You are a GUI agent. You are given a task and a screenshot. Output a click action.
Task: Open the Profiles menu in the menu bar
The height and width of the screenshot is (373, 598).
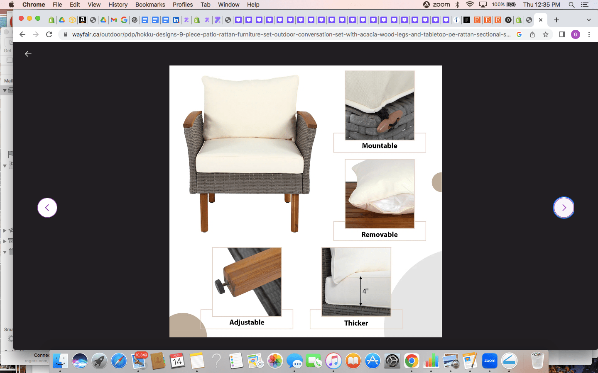click(x=183, y=5)
